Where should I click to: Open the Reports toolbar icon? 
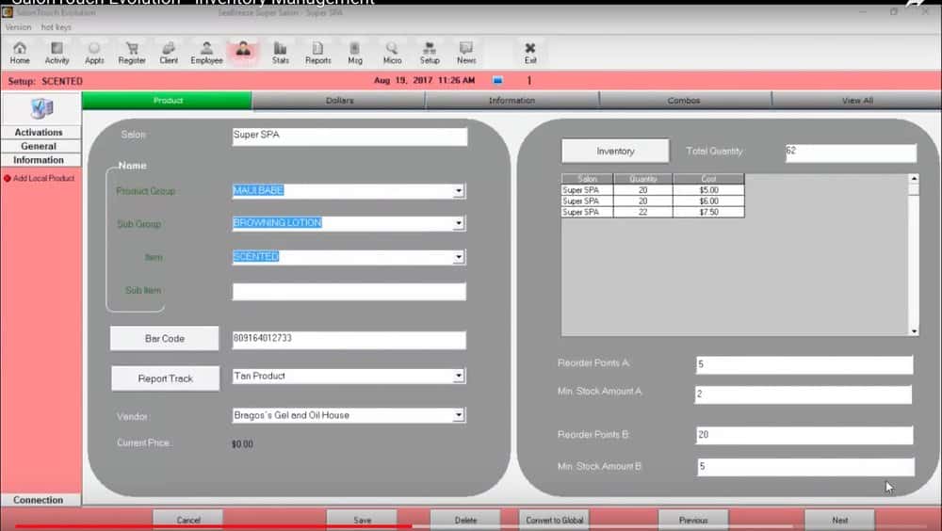[x=317, y=53]
